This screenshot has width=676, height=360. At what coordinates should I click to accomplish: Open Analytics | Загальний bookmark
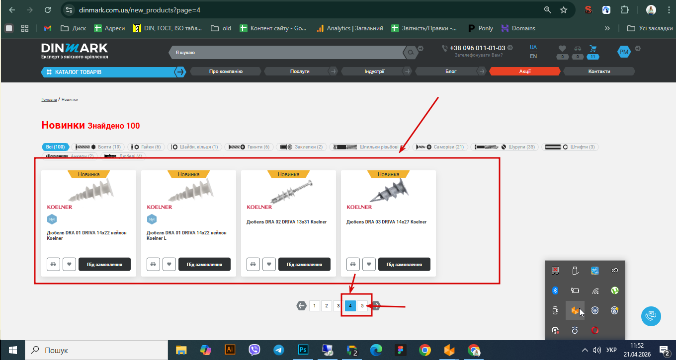pos(349,28)
